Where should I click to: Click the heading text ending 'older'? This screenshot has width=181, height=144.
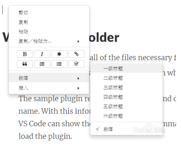tap(104, 37)
